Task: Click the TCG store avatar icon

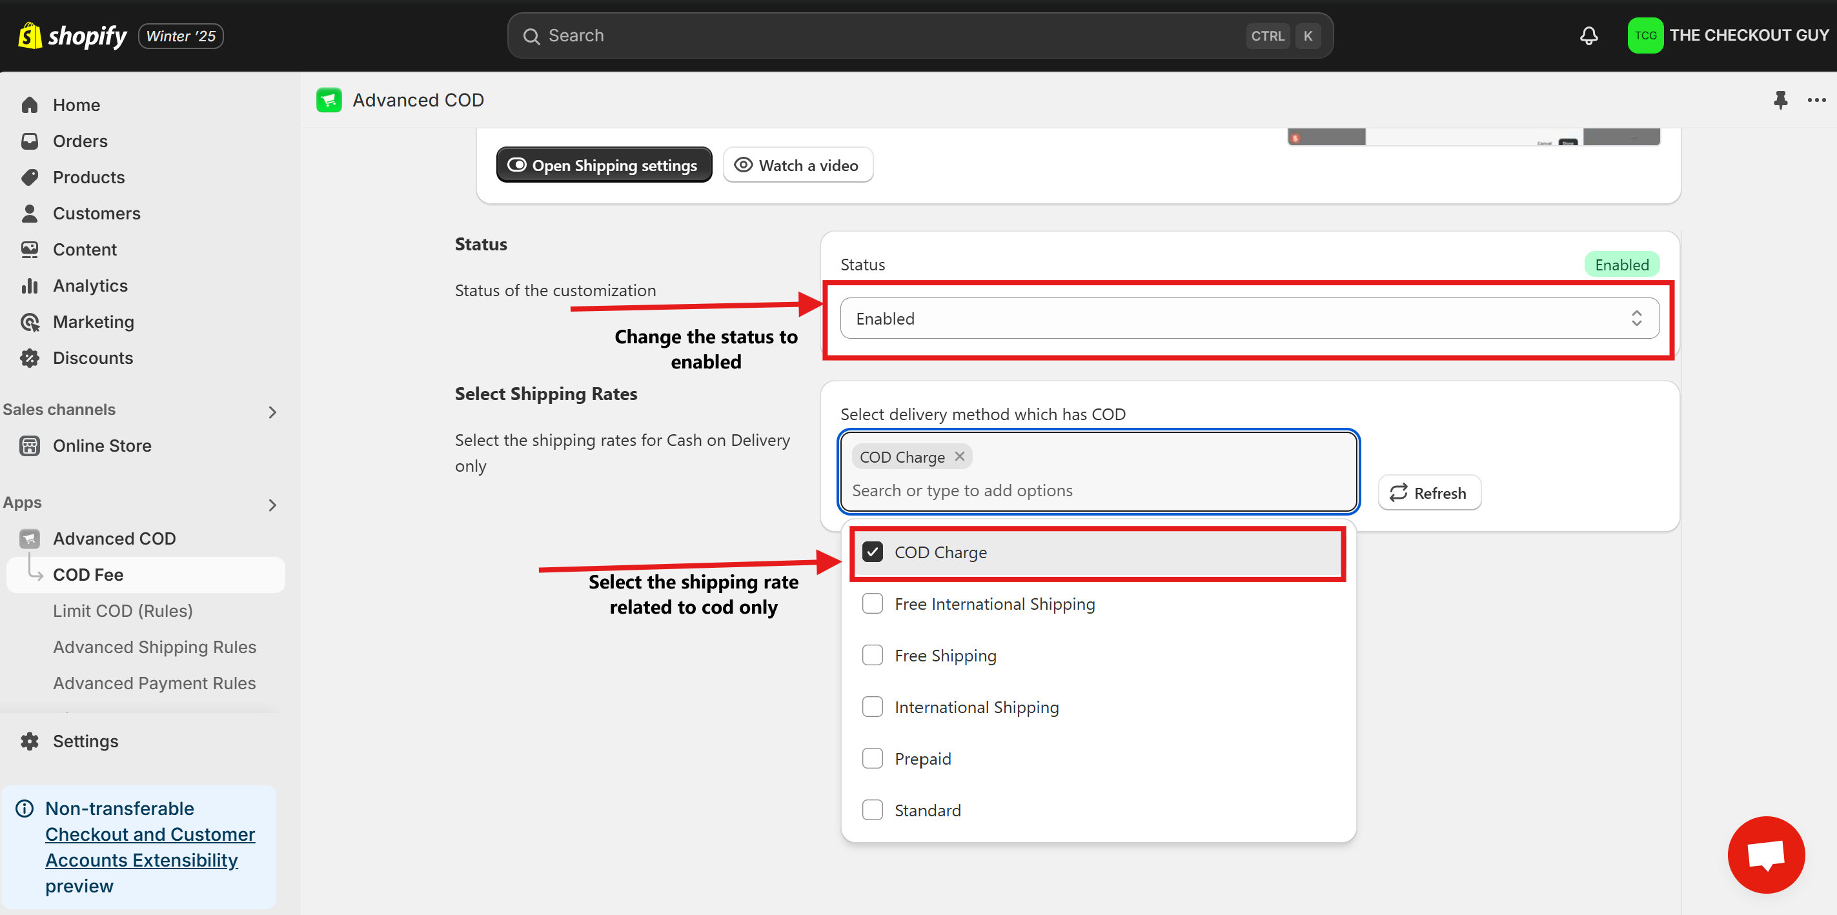Action: pyautogui.click(x=1645, y=35)
